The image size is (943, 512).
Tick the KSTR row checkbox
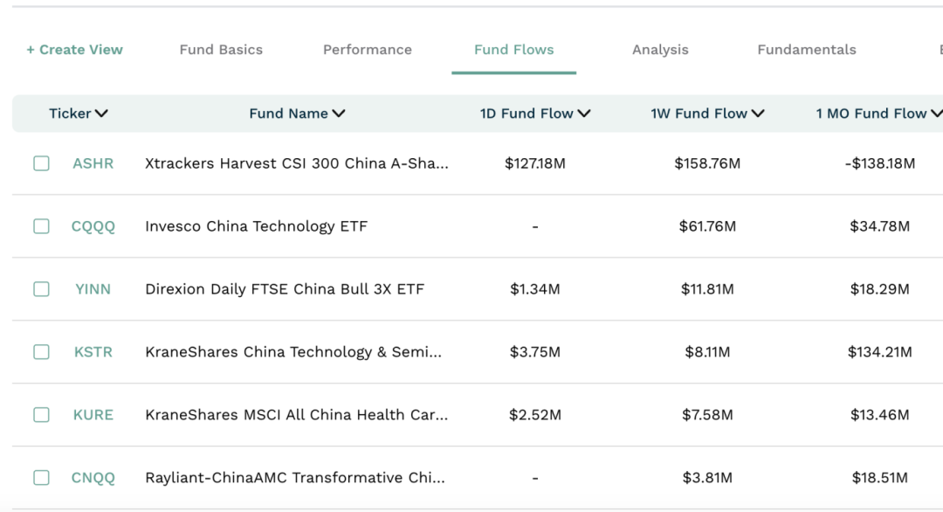(42, 352)
